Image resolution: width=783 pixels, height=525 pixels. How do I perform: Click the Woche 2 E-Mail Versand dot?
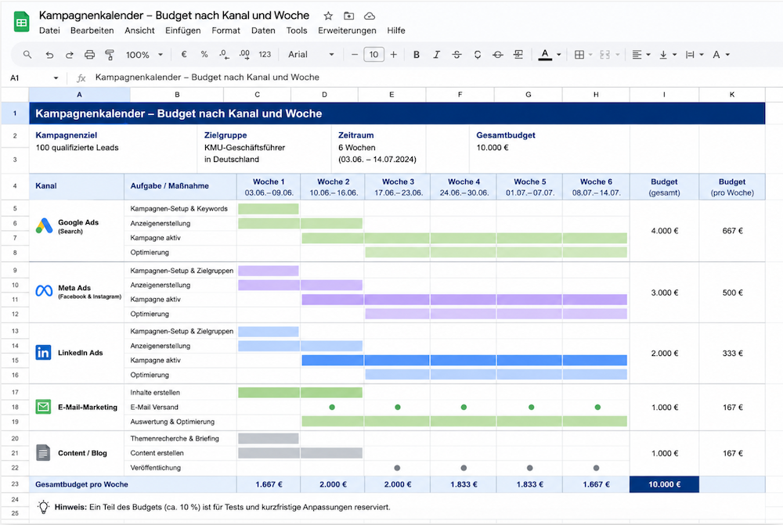pos(332,407)
